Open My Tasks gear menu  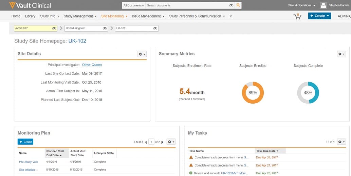point(341,142)
